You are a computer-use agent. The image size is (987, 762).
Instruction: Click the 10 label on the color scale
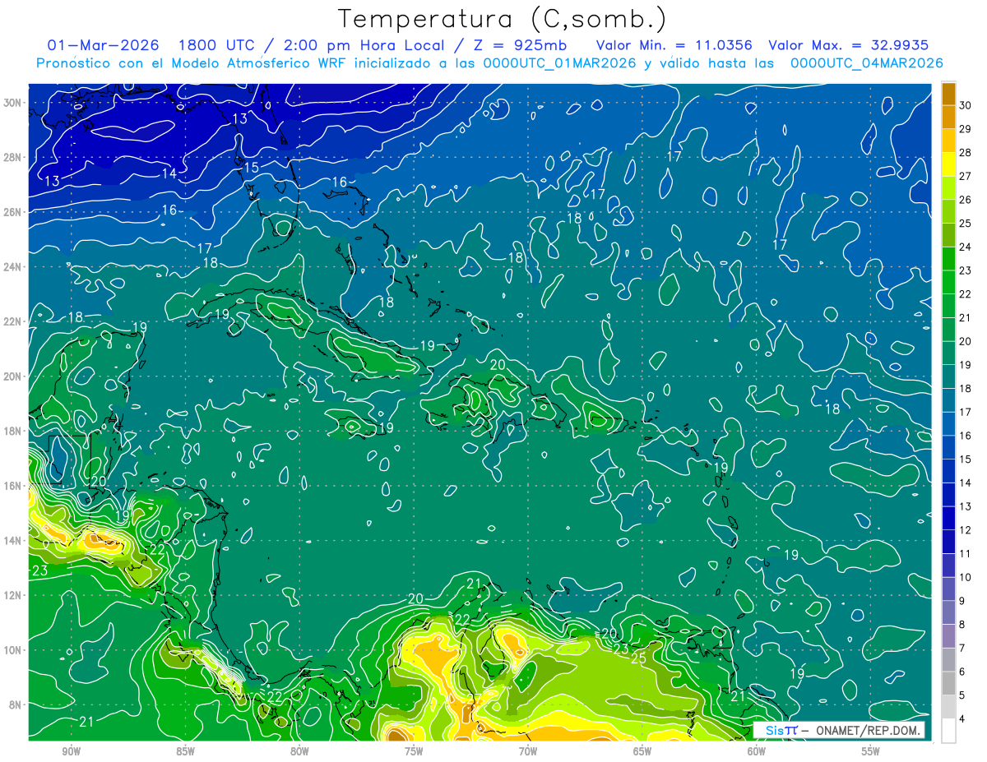coord(966,578)
